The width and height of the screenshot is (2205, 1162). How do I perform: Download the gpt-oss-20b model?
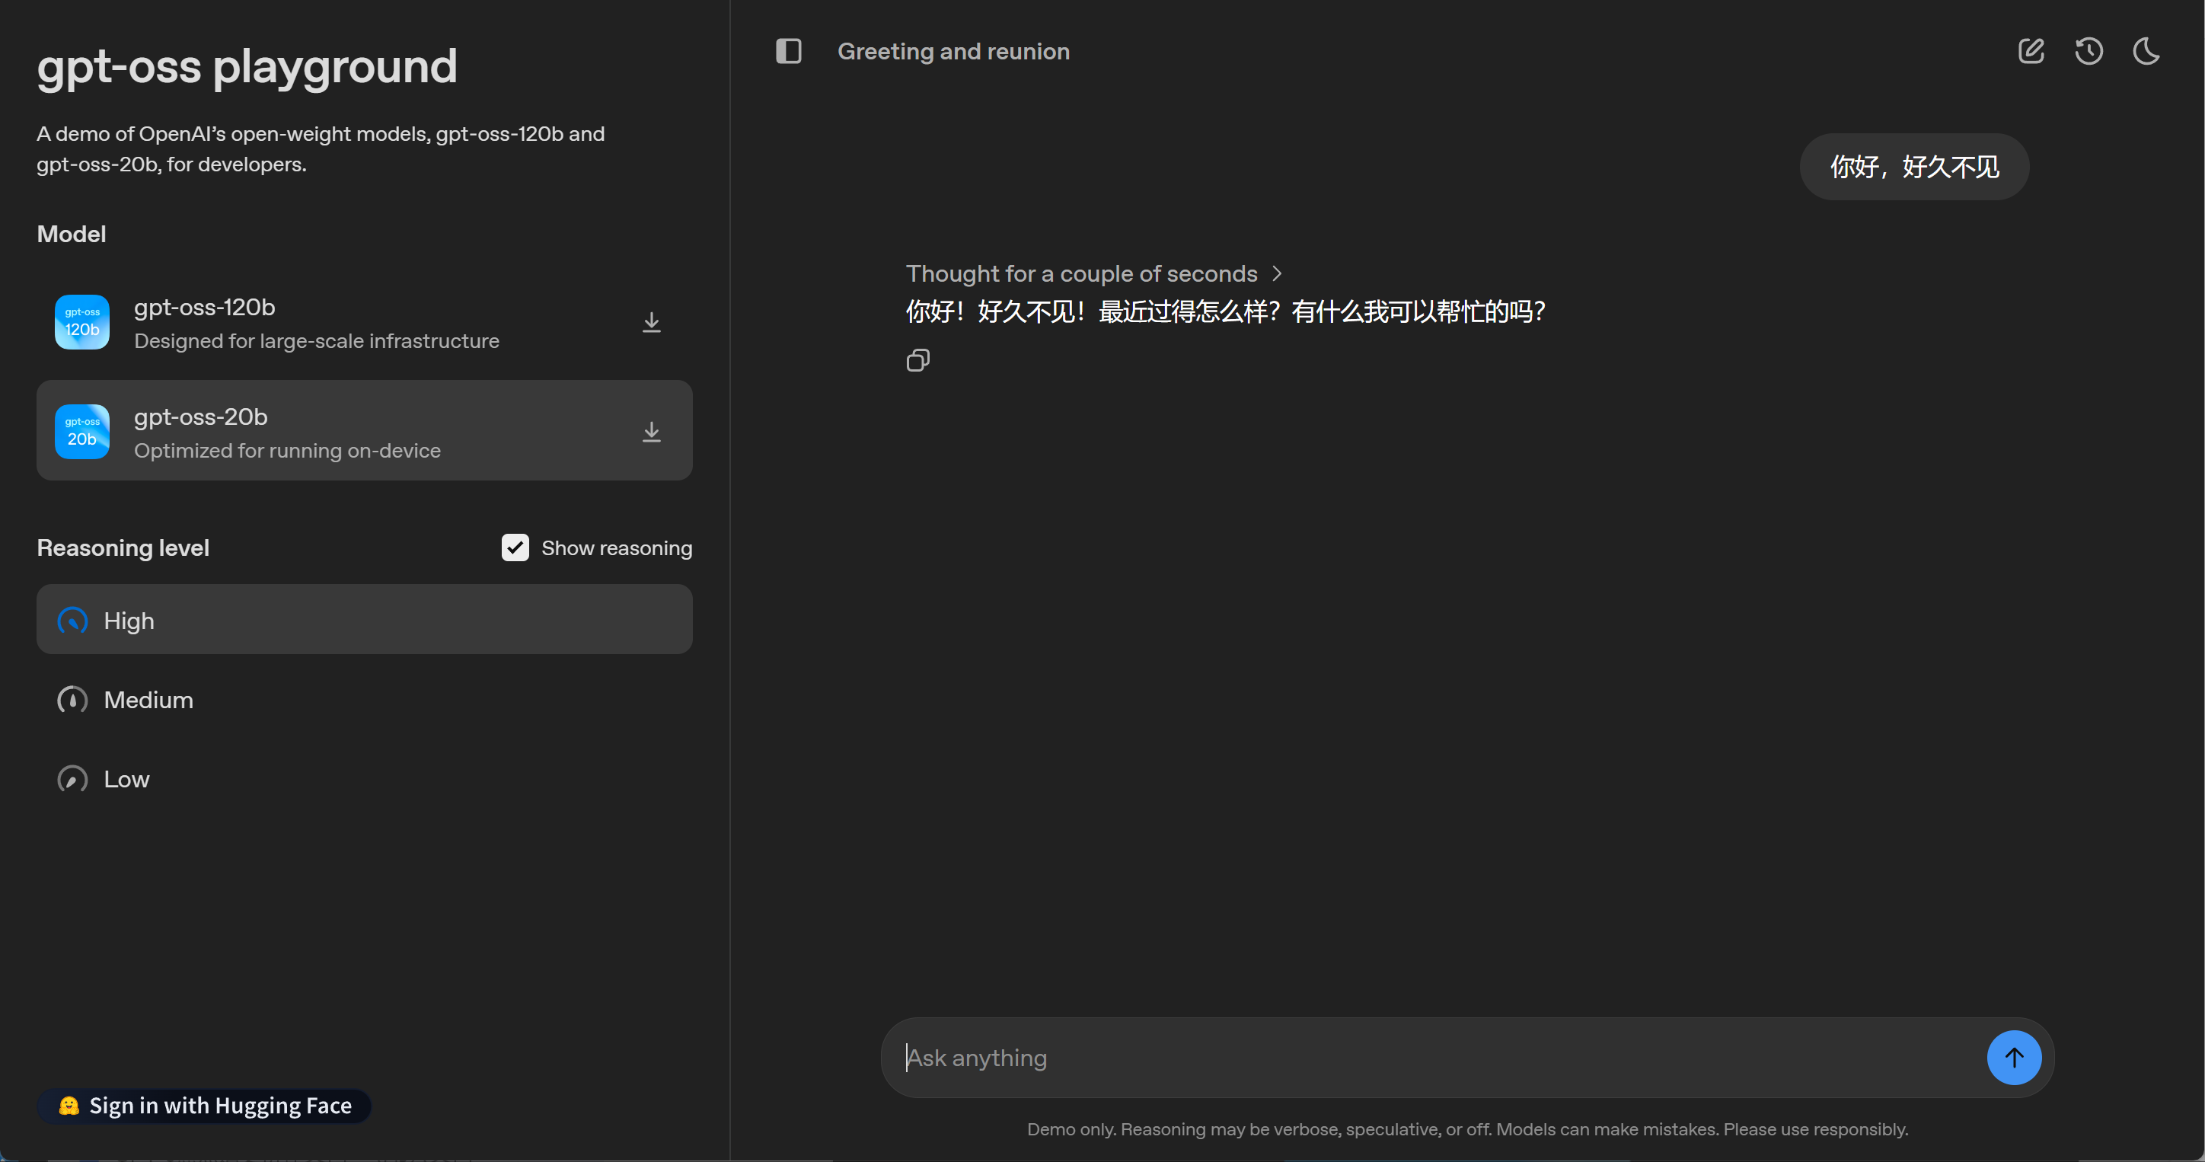tap(652, 432)
